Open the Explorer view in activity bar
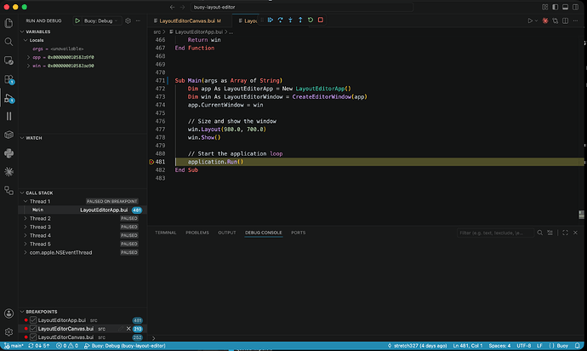 [x=9, y=23]
